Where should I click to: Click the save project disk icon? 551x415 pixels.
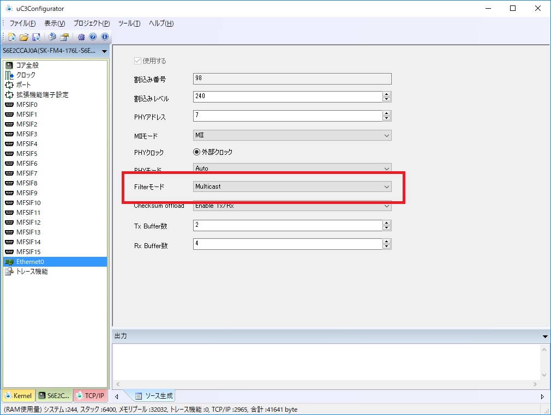36,37
